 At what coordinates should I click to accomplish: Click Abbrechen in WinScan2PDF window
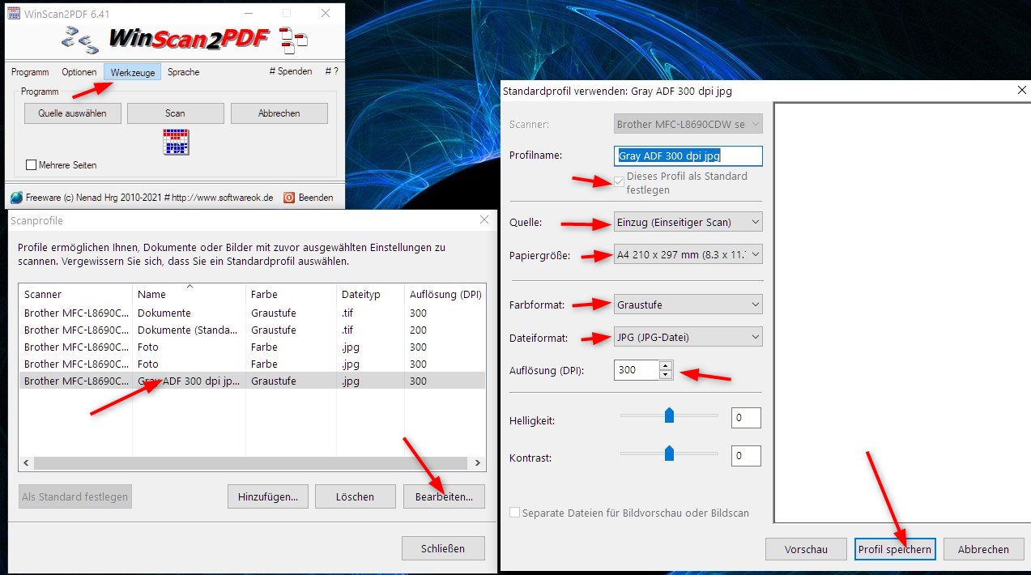click(279, 113)
